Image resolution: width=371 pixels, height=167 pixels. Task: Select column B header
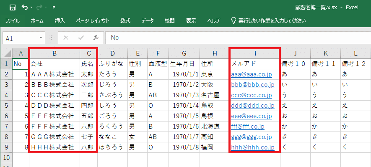tap(54, 54)
